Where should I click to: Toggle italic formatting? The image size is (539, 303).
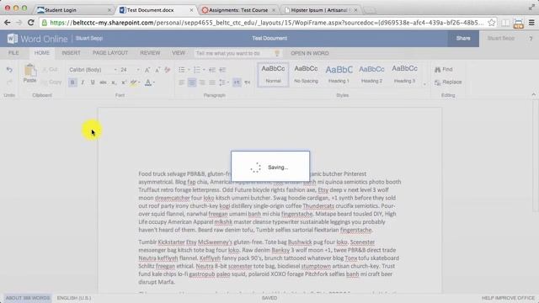[83, 82]
